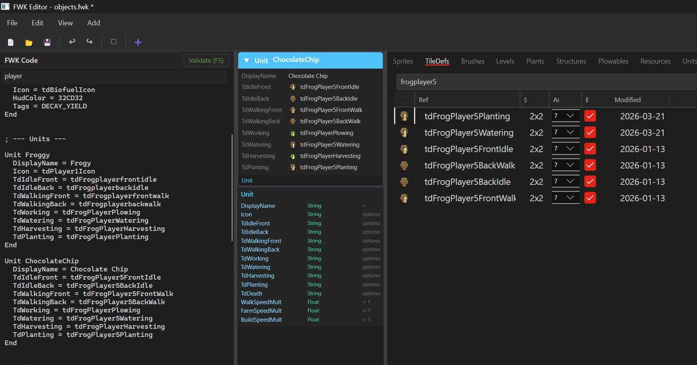Click the TileDefs filter field containing frogplayer5
The height and width of the screenshot is (365, 697).
tap(546, 82)
